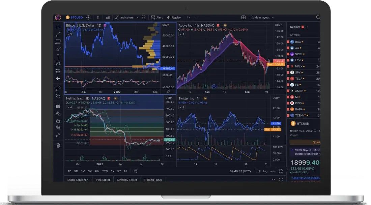The width and height of the screenshot is (371, 205).
Task: Toggle hide all drawings eye icon
Action: pos(58,128)
